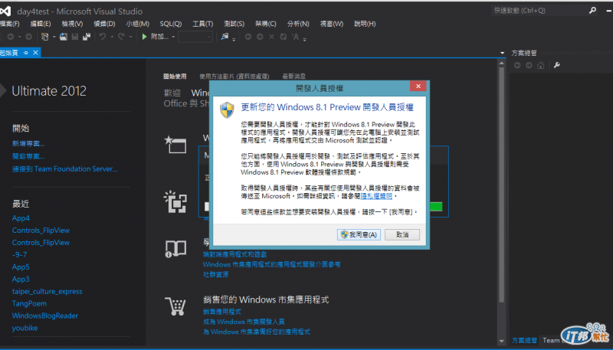This screenshot has width=613, height=350.
Task: Click the Open Project (開啟專案) link
Action: pyautogui.click(x=28, y=156)
